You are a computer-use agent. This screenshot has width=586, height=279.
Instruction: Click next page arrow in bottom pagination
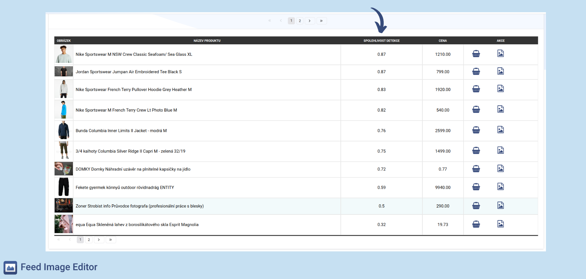pyautogui.click(x=99, y=240)
